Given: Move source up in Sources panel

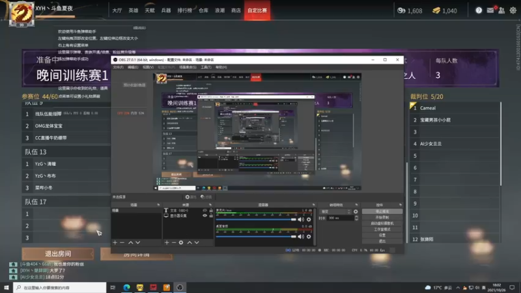Looking at the screenshot, I should (190, 242).
